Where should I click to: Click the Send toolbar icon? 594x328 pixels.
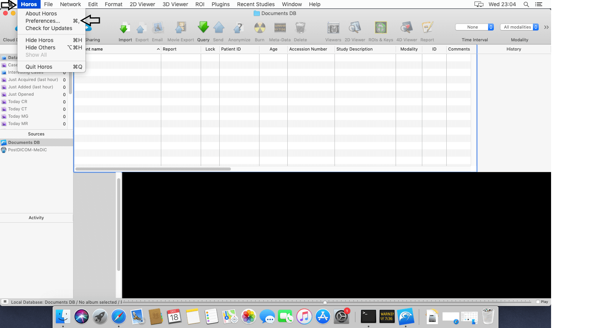point(218,28)
